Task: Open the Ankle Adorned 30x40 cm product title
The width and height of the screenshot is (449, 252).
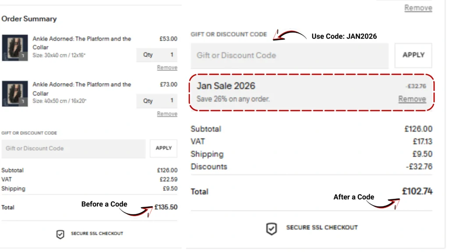Action: [x=82, y=43]
